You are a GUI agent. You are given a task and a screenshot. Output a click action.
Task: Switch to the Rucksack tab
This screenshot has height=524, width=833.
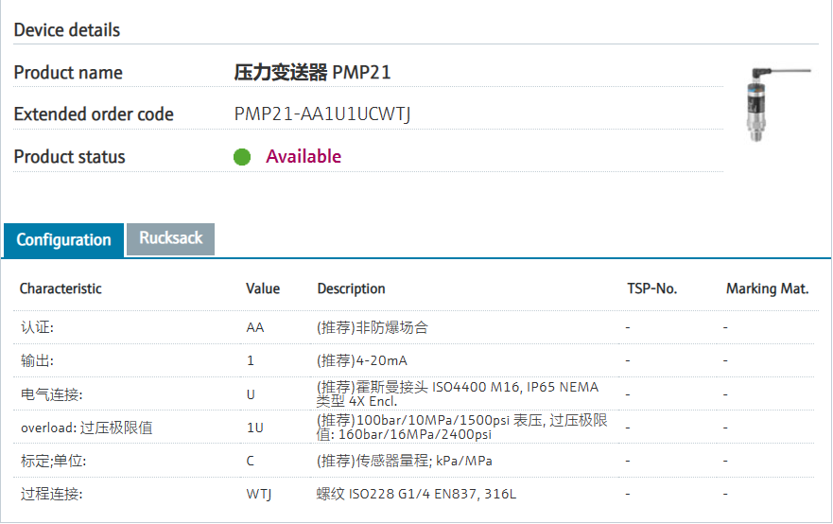(171, 238)
